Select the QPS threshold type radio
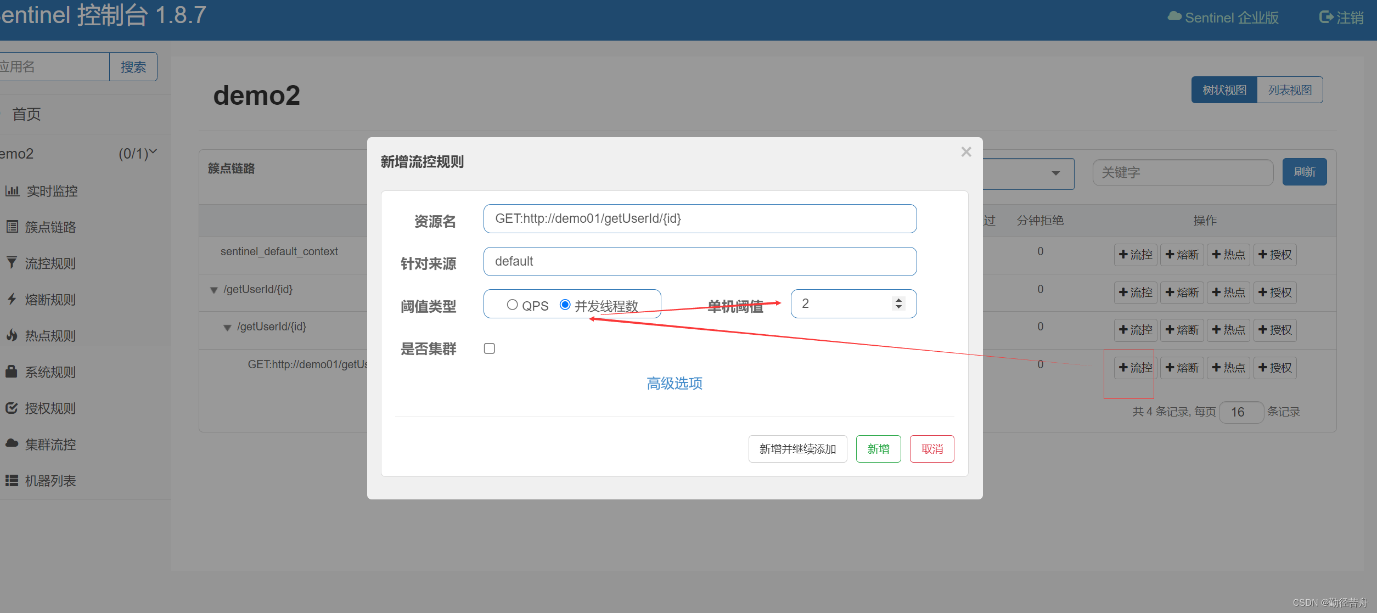This screenshot has width=1377, height=613. [512, 305]
